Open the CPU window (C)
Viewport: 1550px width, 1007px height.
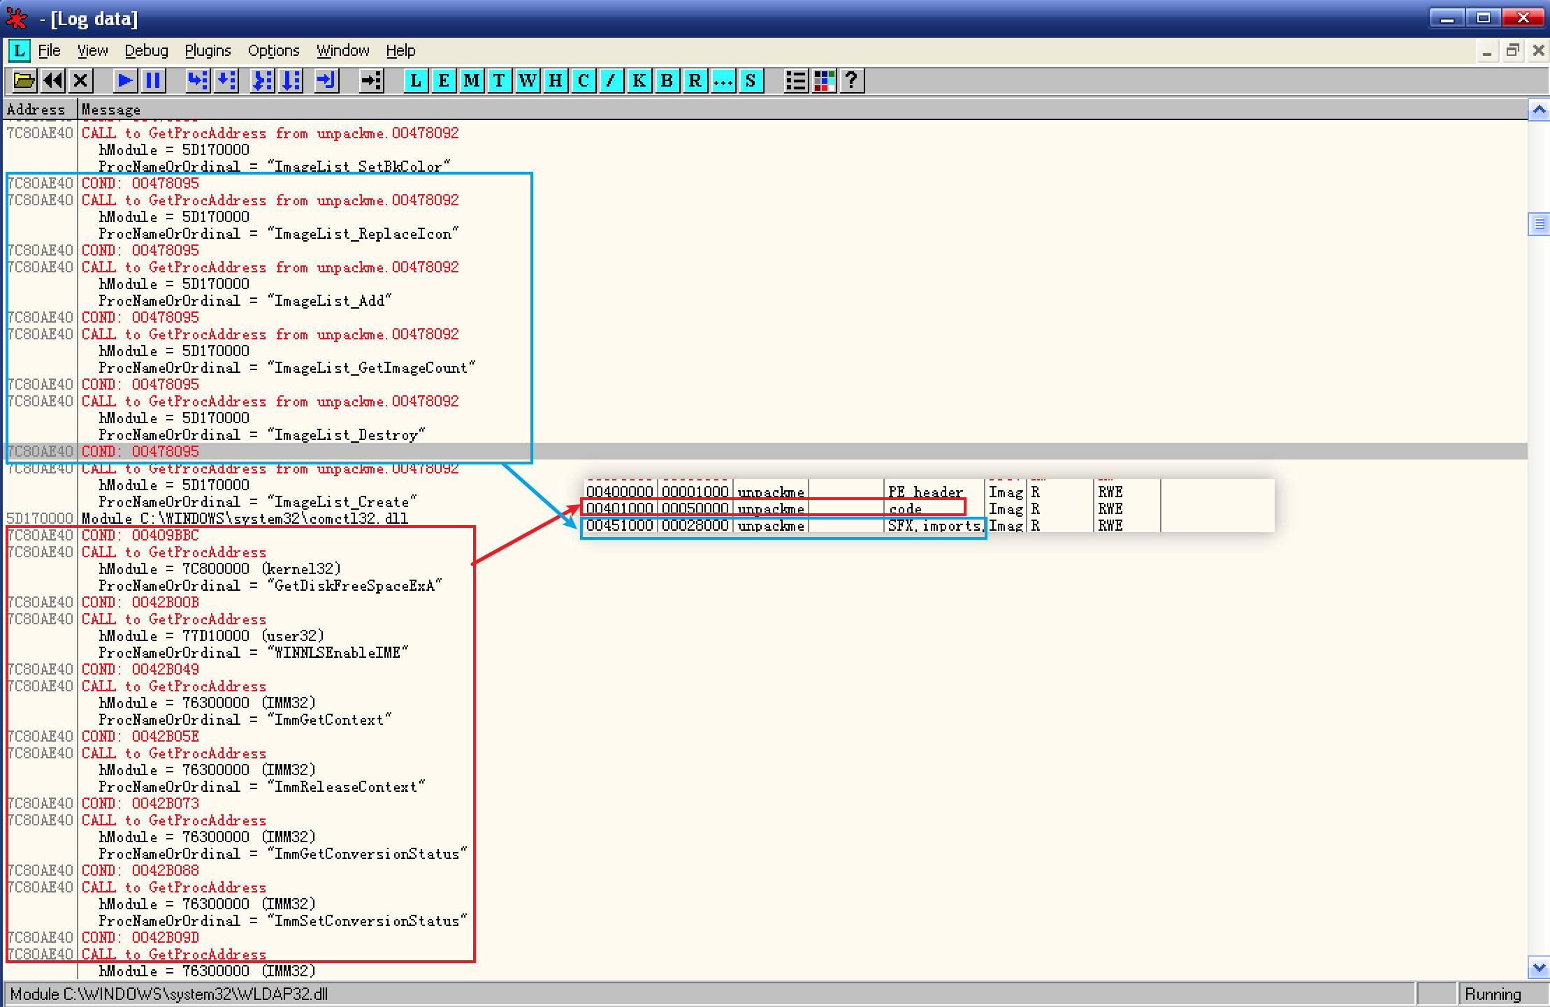pos(583,81)
